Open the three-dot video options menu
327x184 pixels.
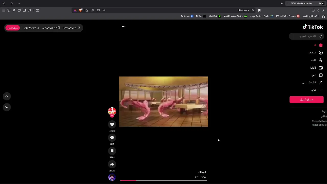124,26
